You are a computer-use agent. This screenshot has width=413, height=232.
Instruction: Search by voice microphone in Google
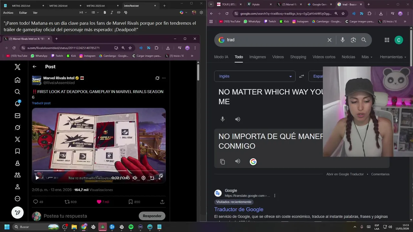point(343,40)
